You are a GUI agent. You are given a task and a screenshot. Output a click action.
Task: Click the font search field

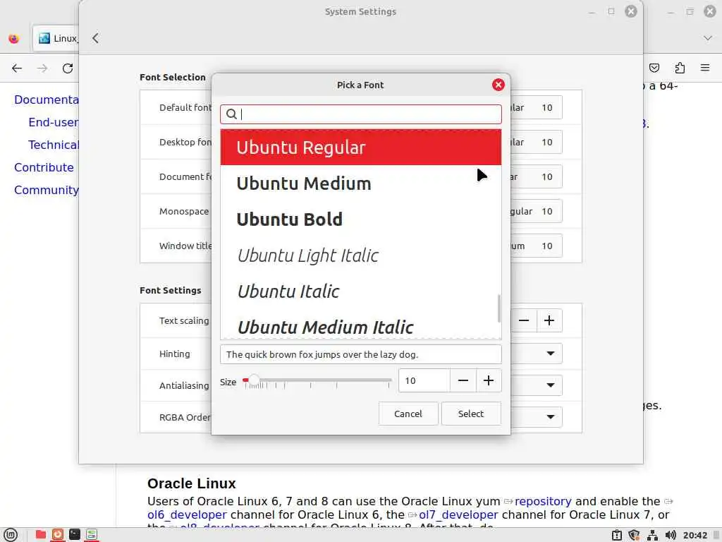tap(361, 114)
